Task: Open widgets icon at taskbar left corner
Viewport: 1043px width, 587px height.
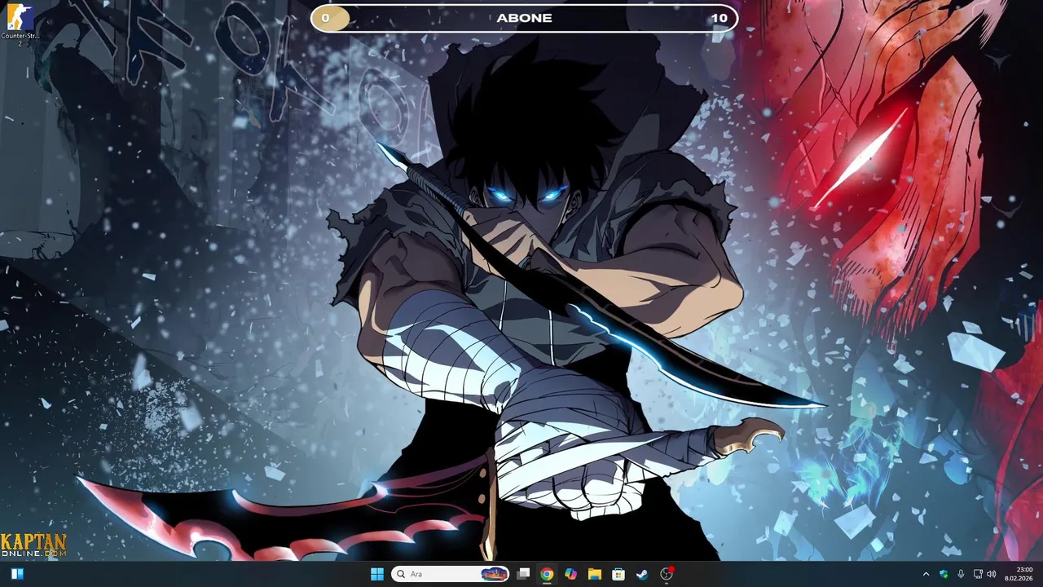Action: (17, 574)
